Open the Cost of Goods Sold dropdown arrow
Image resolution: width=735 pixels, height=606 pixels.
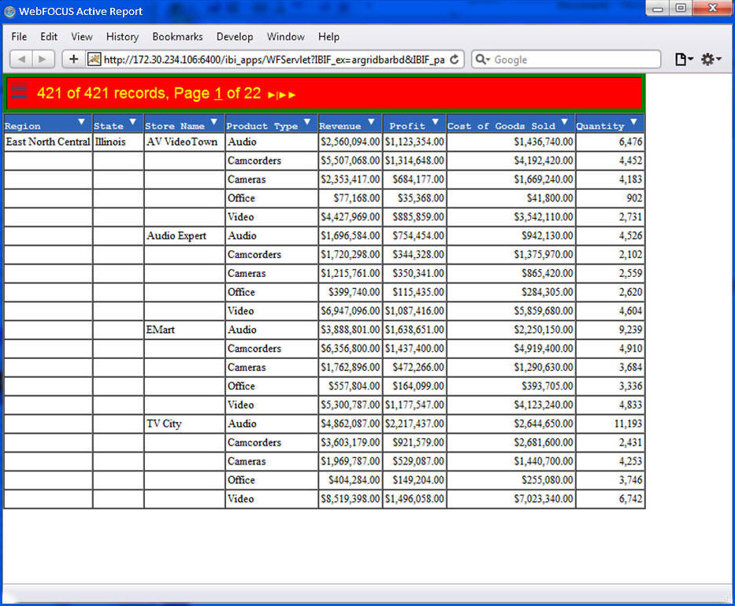(564, 122)
